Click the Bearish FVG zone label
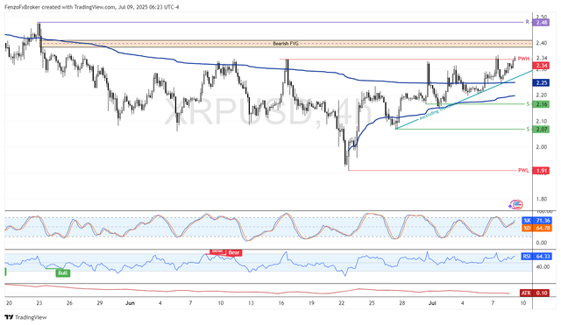Viewport: 561px width, 325px height. (285, 44)
